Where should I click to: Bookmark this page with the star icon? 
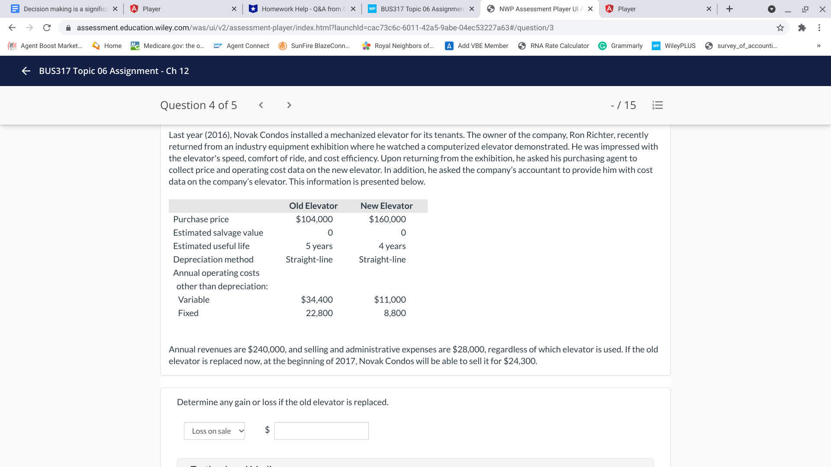[780, 28]
